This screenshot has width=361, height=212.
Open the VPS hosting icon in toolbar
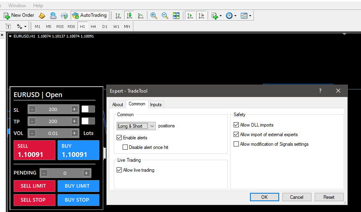[x=53, y=16]
